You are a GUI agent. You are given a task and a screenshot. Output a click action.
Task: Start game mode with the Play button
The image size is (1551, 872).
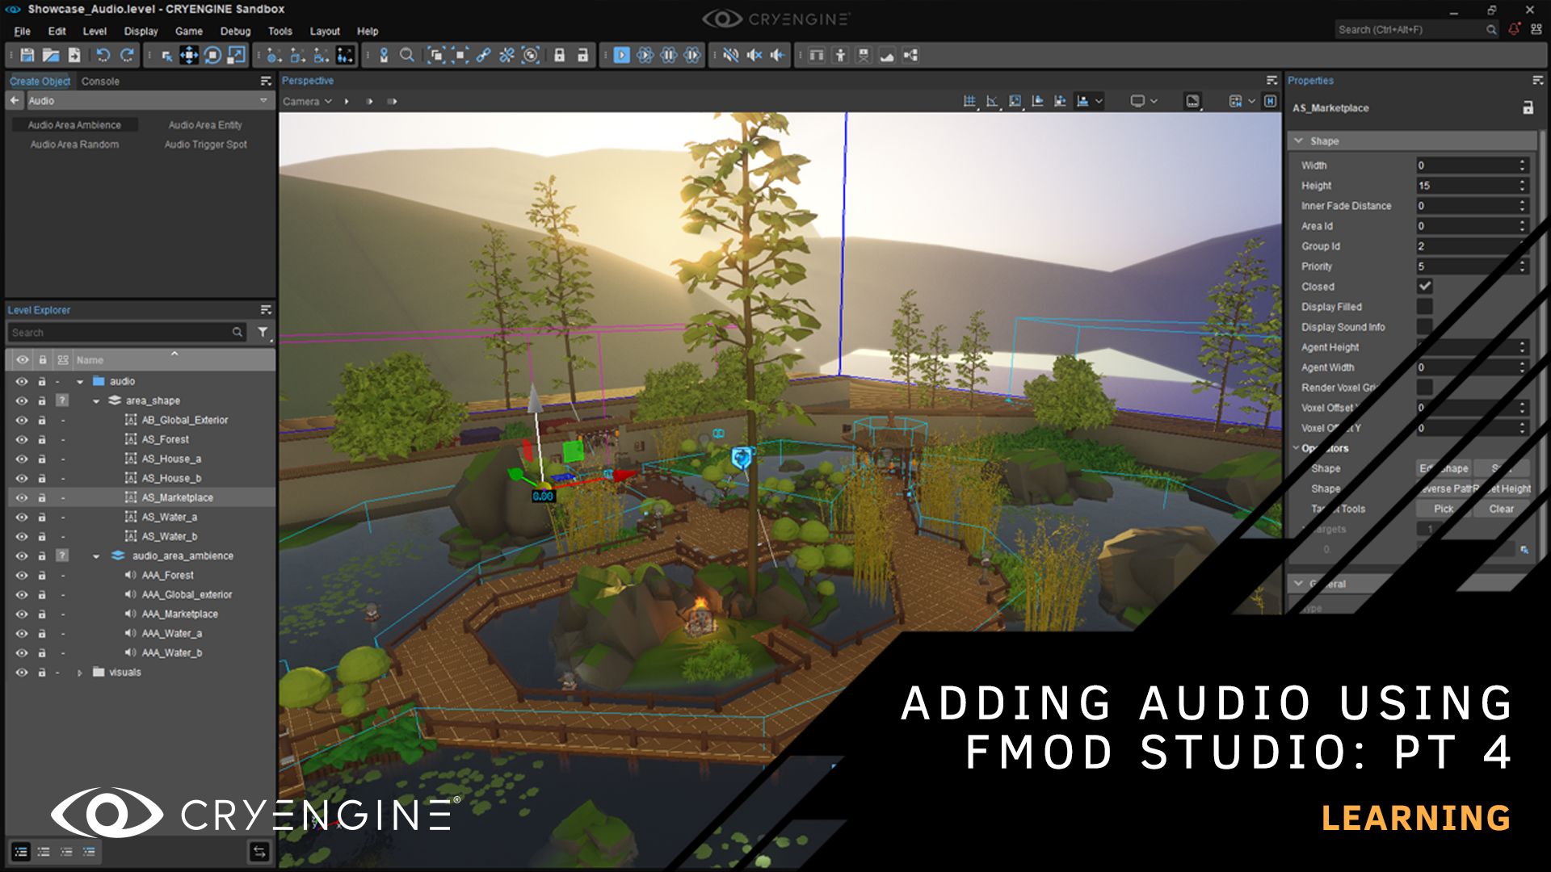pyautogui.click(x=622, y=55)
